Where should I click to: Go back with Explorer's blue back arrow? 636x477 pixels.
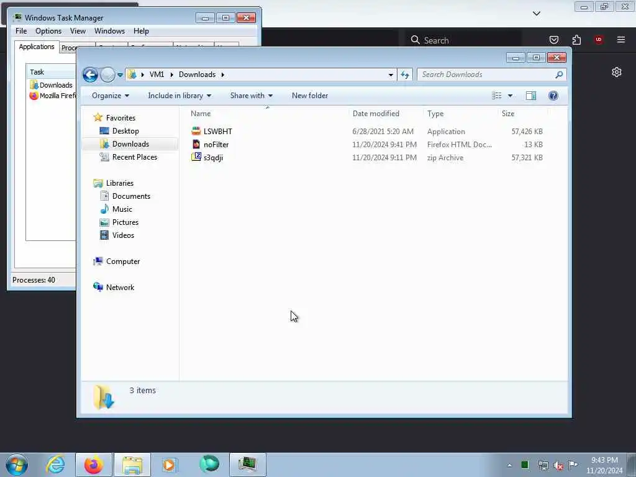[90, 75]
